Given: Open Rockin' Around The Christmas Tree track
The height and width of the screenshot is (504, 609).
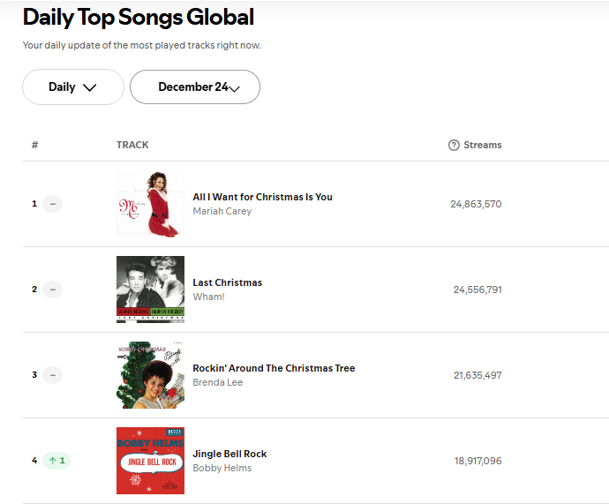Looking at the screenshot, I should (274, 368).
